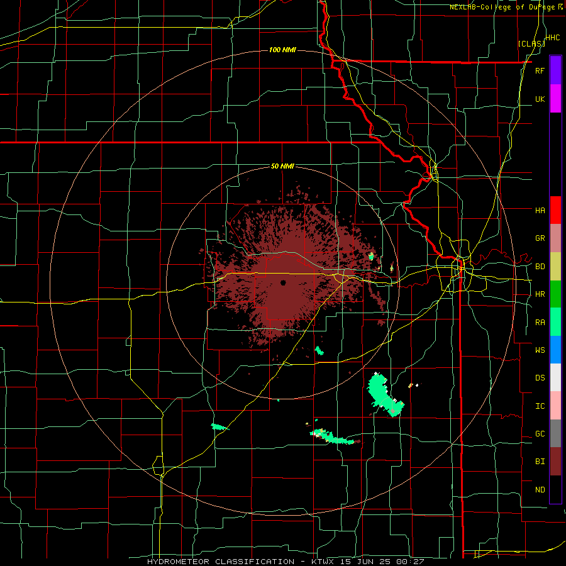
Task: Click the 00:27 timestamp
Action: 411,562
